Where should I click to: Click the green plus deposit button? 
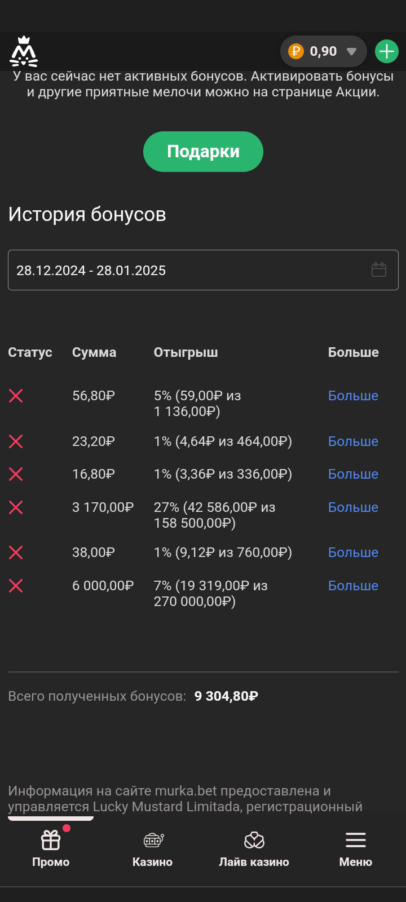click(387, 51)
